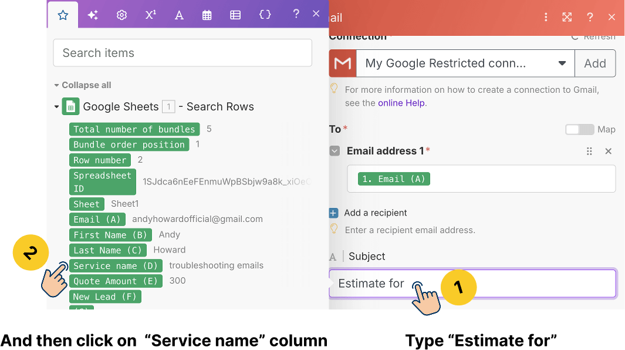Image resolution: width=625 pixels, height=350 pixels.
Task: Click the Refresh connection button
Action: pyautogui.click(x=593, y=36)
